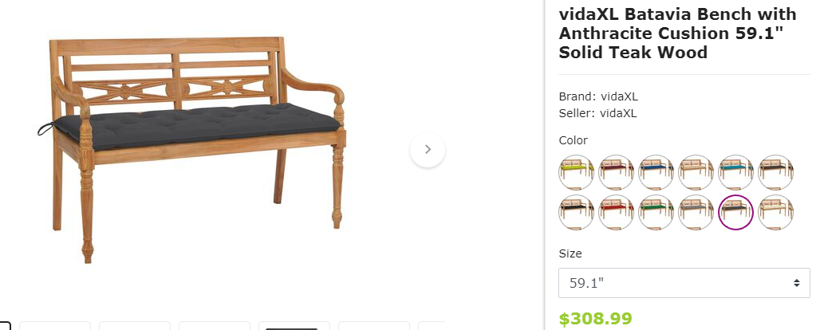
Task: Choose the wine red cushion bench swatch
Action: [616, 172]
